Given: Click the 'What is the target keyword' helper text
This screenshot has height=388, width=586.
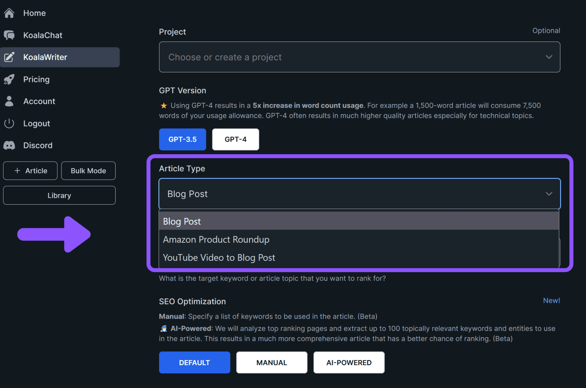Looking at the screenshot, I should pyautogui.click(x=272, y=278).
